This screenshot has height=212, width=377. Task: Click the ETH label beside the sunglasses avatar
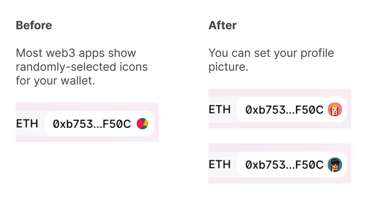220,164
